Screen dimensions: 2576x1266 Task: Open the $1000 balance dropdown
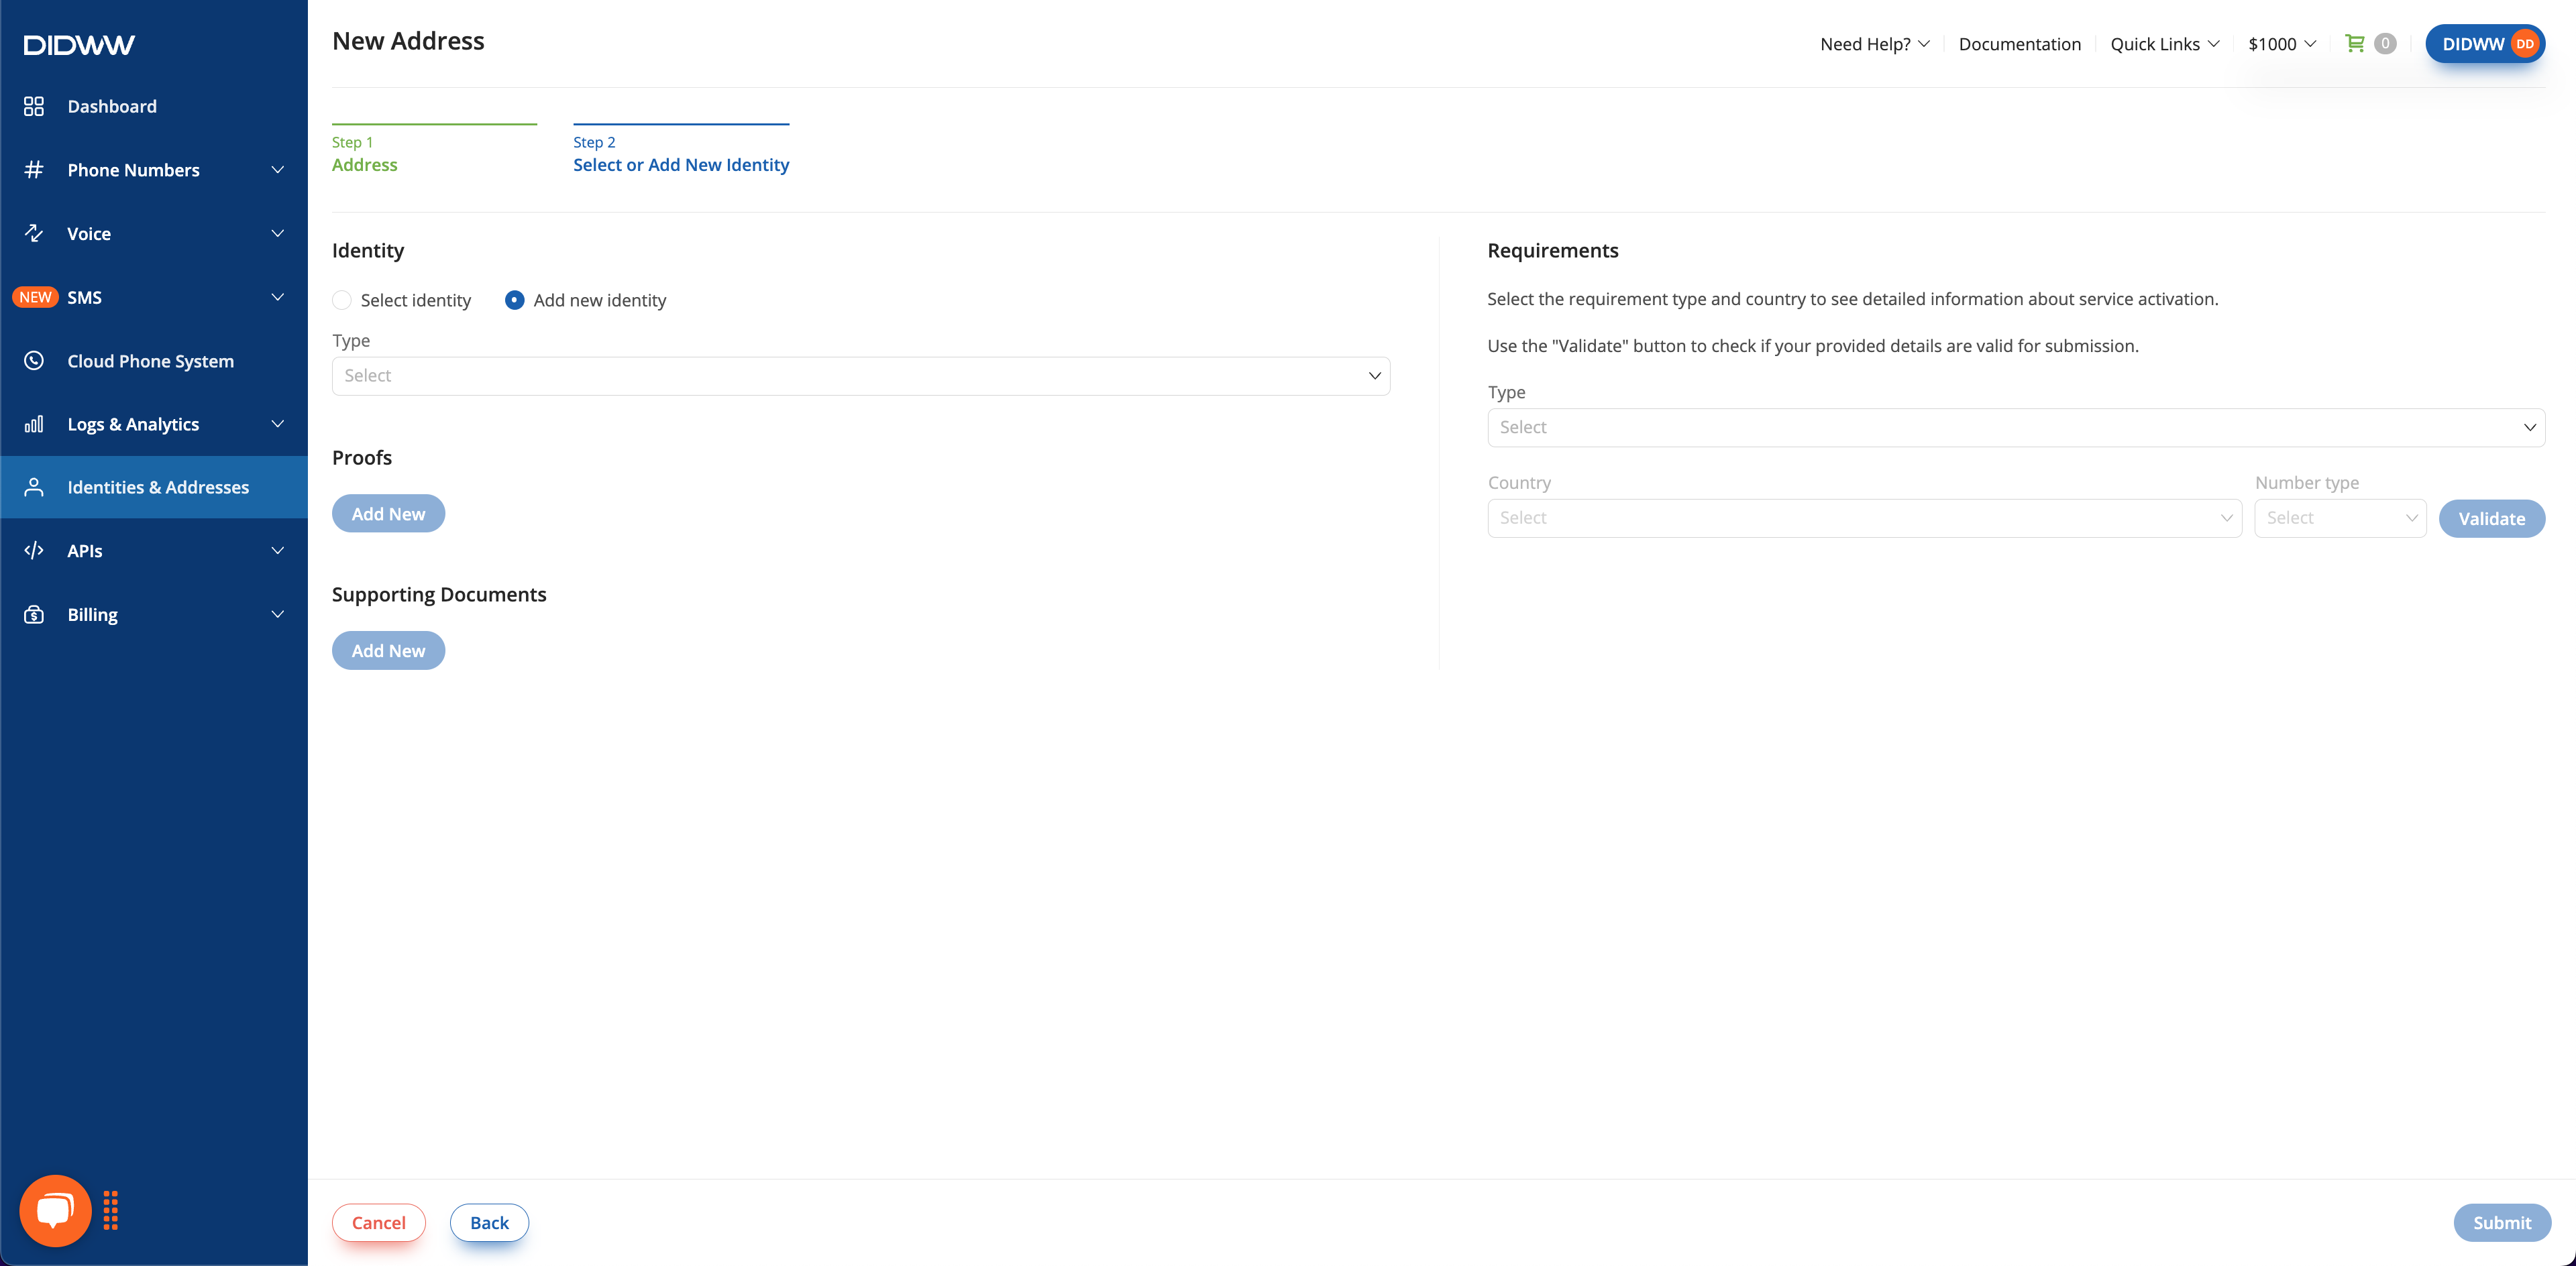point(2282,44)
